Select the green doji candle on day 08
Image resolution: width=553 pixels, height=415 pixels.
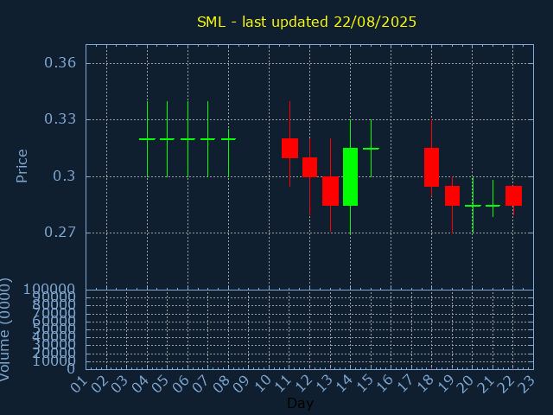tap(228, 139)
